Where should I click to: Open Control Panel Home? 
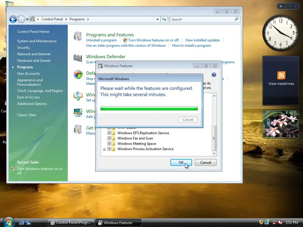pyautogui.click(x=33, y=31)
